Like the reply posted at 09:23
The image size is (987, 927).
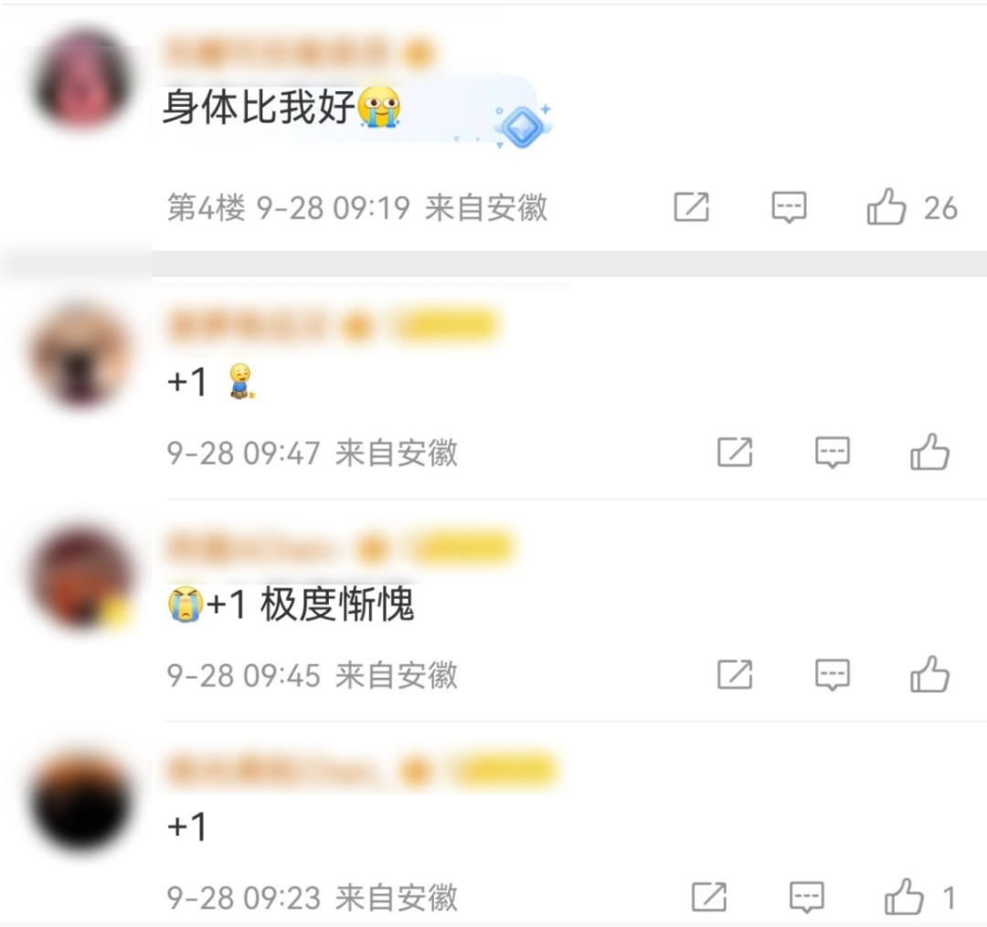coord(904,897)
